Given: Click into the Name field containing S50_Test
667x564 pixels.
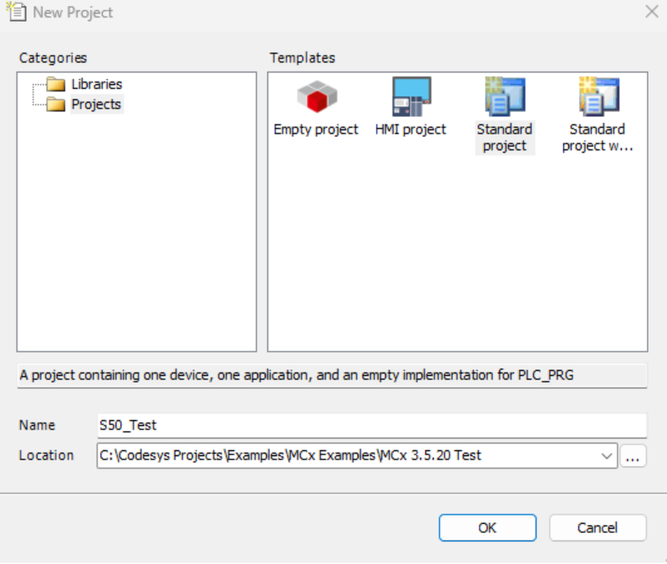Looking at the screenshot, I should click(x=372, y=425).
